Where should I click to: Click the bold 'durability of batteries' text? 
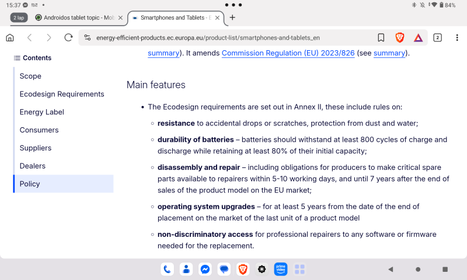[196, 139]
